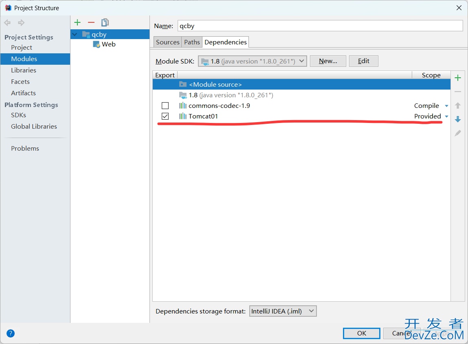Collapse the qcby module tree node
468x344 pixels.
pyautogui.click(x=75, y=35)
